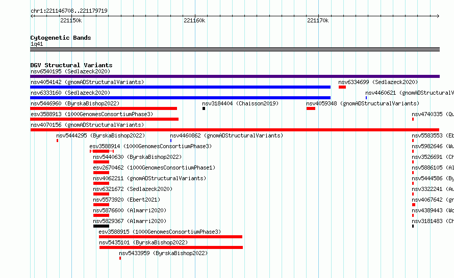Select the blue marker under nsv4460862
Screen dimensions: 454x278
171,141
